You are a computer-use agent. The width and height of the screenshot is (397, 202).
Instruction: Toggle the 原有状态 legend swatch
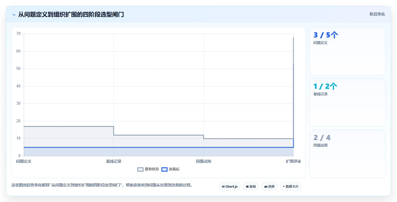140,169
